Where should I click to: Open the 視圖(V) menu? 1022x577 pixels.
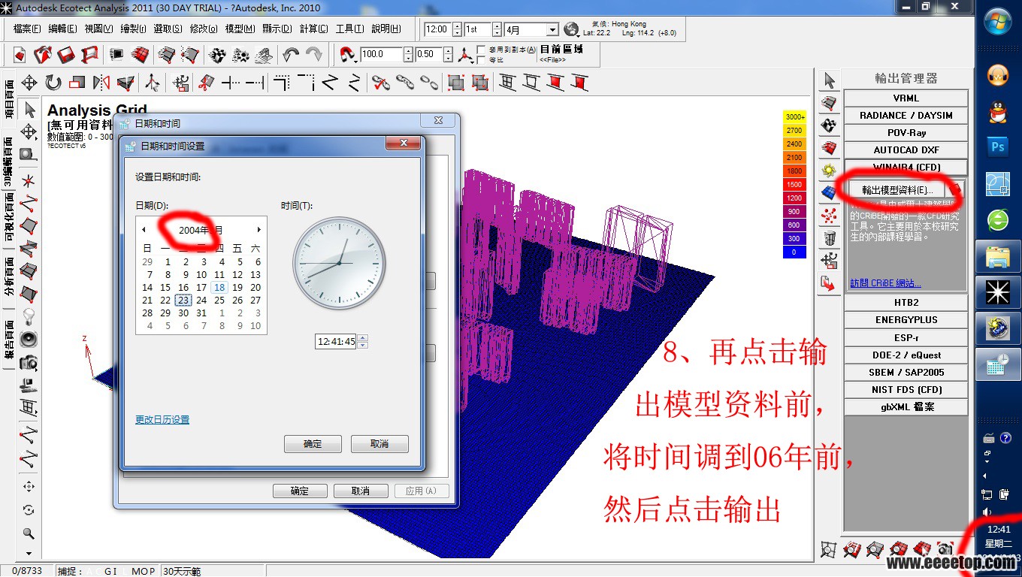(x=98, y=29)
